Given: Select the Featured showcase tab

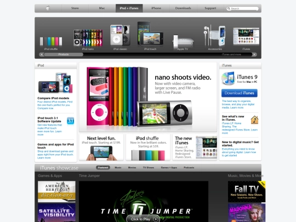Looking at the screenshot, I should (103, 168).
